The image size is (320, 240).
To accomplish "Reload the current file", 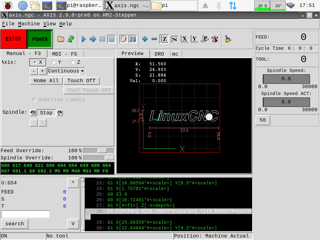I will point(71,39).
